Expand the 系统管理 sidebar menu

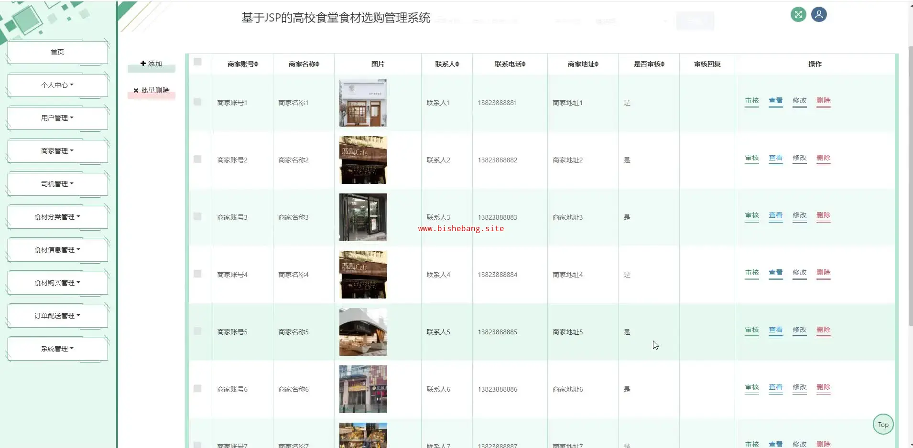pyautogui.click(x=57, y=349)
